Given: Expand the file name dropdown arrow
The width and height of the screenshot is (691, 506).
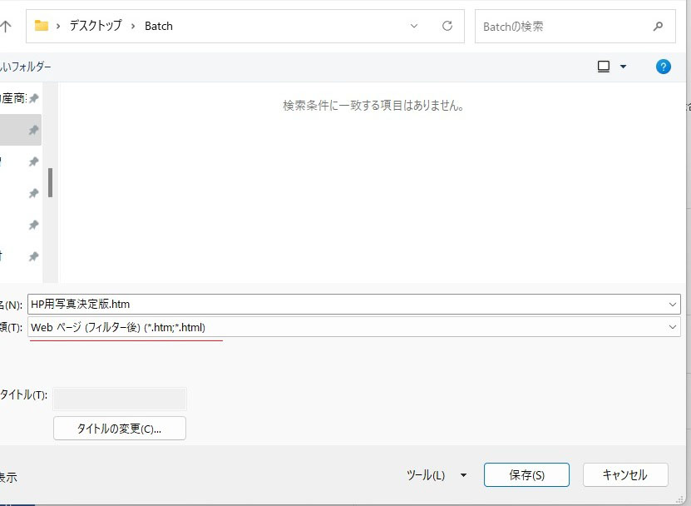Looking at the screenshot, I should pos(673,305).
